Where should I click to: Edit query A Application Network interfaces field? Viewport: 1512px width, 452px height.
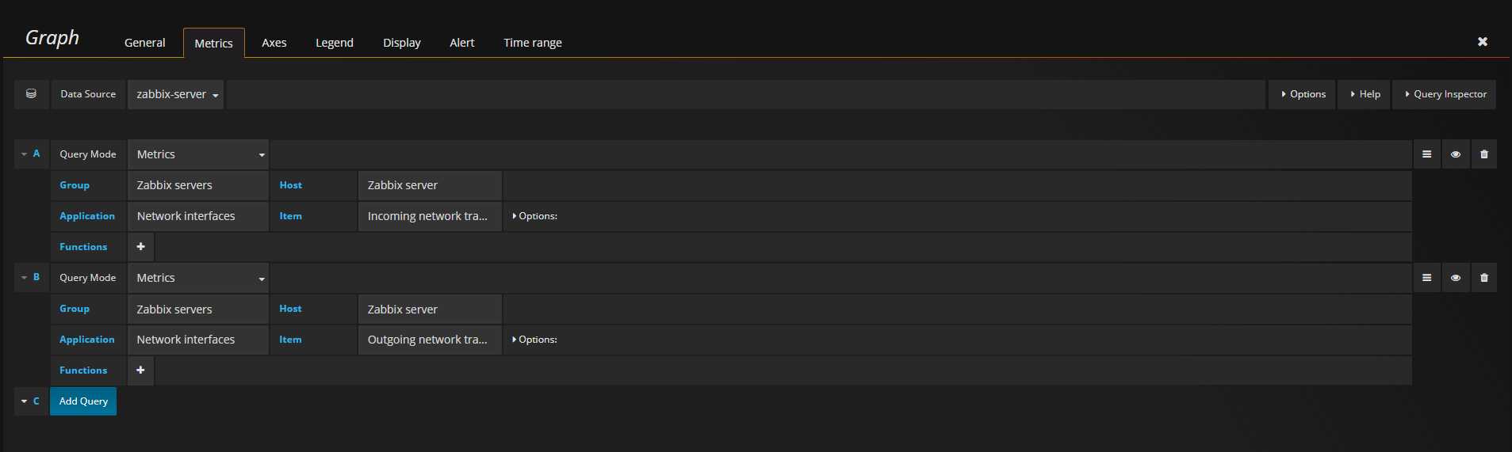(x=198, y=216)
